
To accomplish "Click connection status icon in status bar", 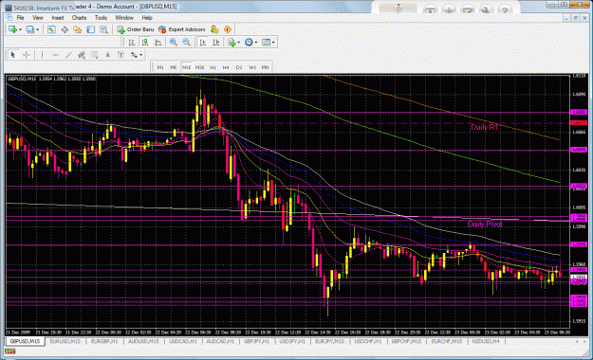I will click(x=9, y=351).
